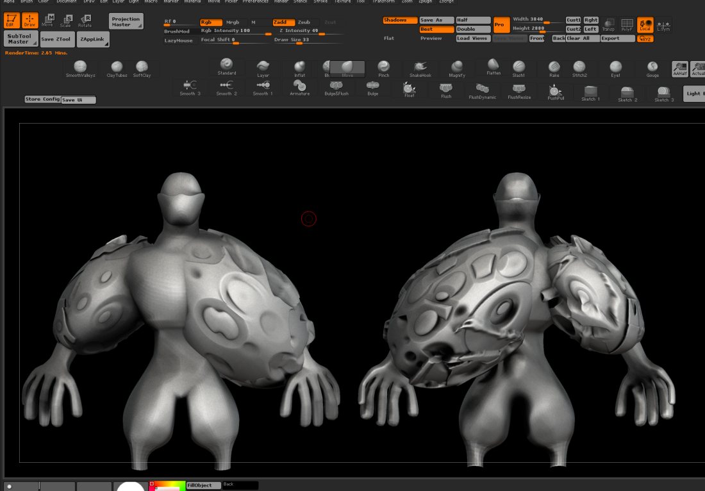705x491 pixels.
Task: Select the Rake brush
Action: (x=554, y=69)
